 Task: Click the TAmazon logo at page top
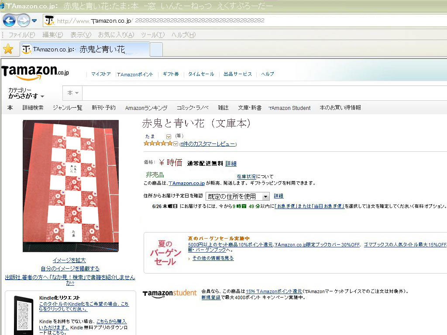click(x=35, y=72)
